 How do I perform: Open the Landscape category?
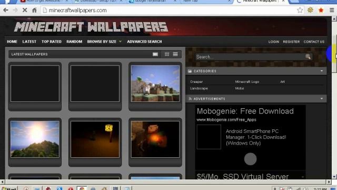[x=199, y=88]
